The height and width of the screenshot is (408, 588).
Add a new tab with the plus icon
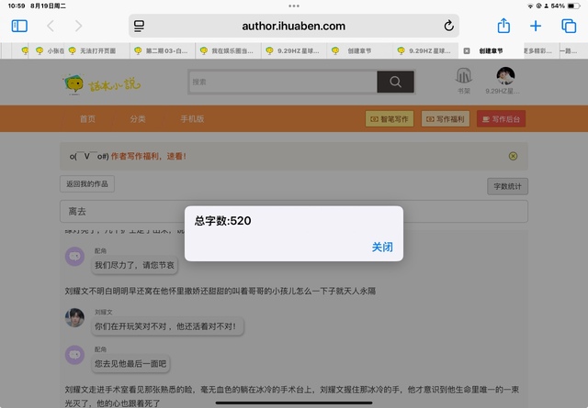[536, 26]
